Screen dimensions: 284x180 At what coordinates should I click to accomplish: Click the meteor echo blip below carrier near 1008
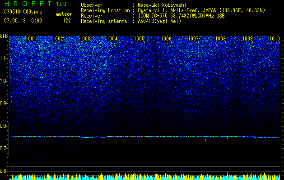pyautogui.click(x=227, y=138)
